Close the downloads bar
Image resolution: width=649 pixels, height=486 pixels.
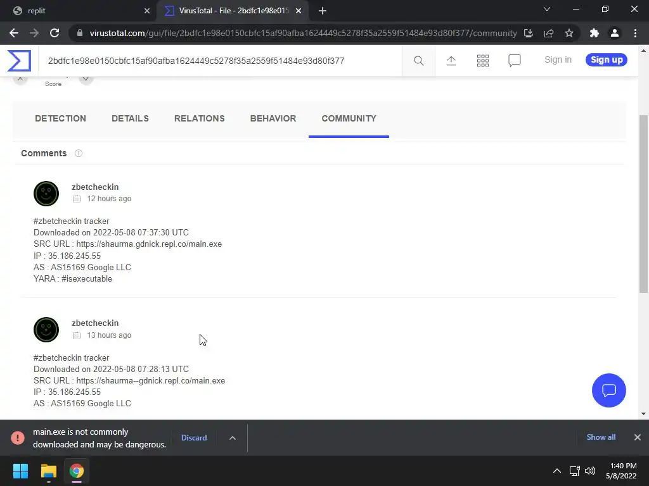point(638,437)
